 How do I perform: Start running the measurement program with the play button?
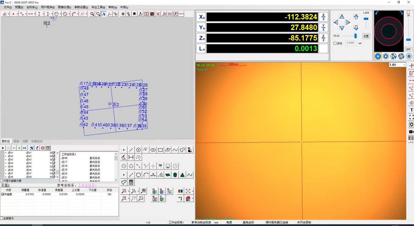click(3, 148)
